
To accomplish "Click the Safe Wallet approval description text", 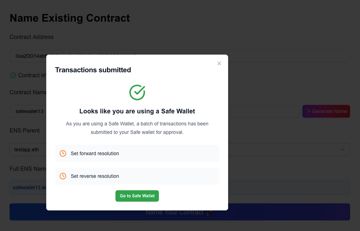I will (137, 128).
